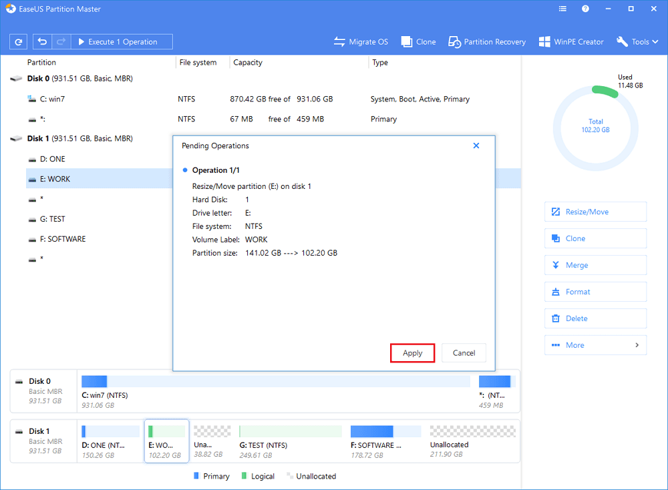Click Delete partition button

point(595,318)
